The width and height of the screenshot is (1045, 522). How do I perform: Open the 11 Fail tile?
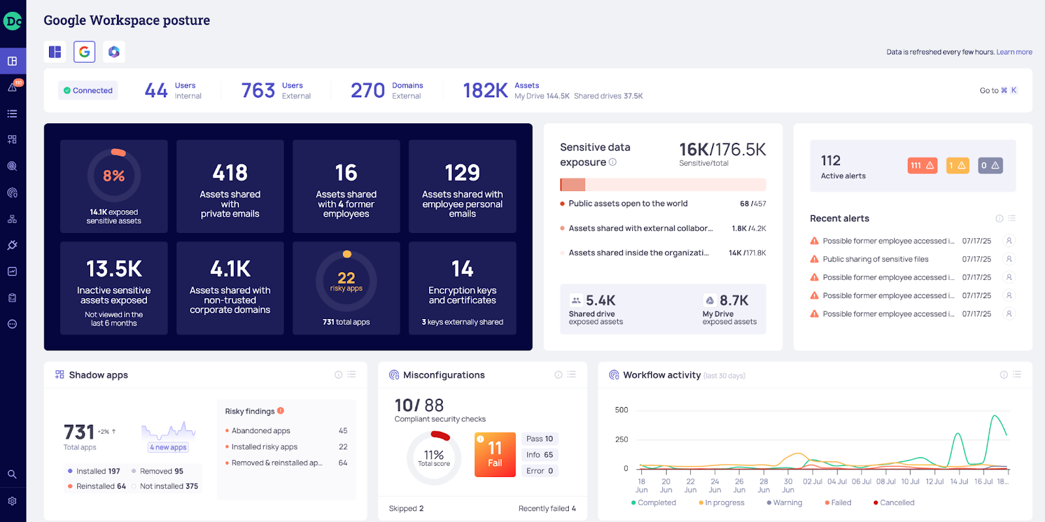tap(495, 455)
